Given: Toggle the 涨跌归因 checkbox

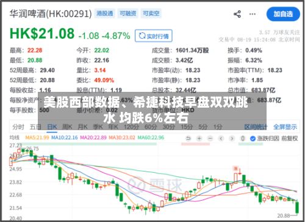Looking at the screenshot, I should (x=253, y=139).
